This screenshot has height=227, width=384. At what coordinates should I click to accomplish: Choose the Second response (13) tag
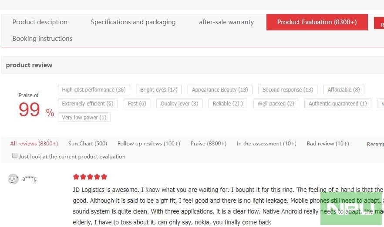[288, 89]
